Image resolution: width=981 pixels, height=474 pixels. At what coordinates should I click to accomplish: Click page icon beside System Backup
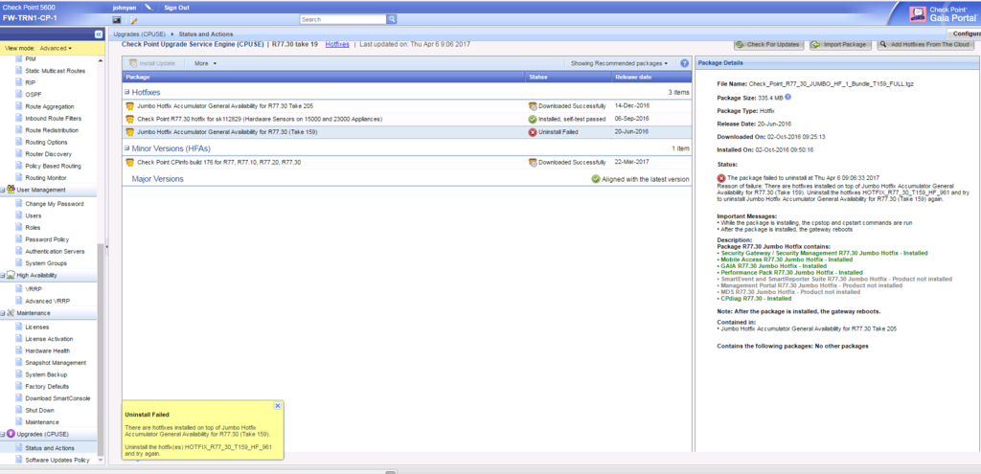click(x=19, y=374)
